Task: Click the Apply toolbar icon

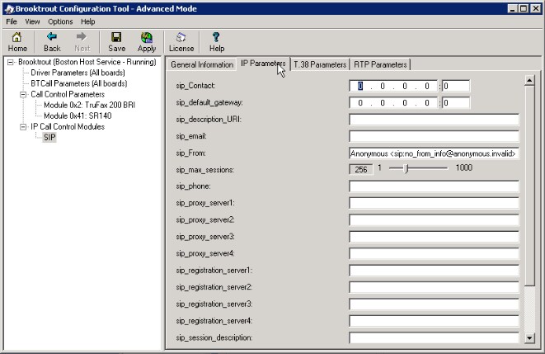Action: [x=146, y=37]
